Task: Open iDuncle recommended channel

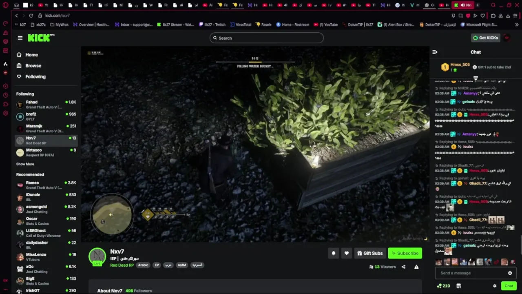Action: (x=46, y=197)
